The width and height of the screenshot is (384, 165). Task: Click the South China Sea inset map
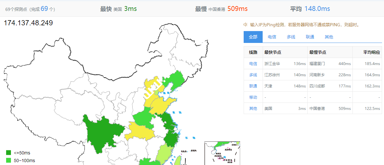pos(222,153)
